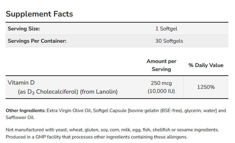Select the 1250% daily value cell
235x143 pixels.
pyautogui.click(x=206, y=87)
